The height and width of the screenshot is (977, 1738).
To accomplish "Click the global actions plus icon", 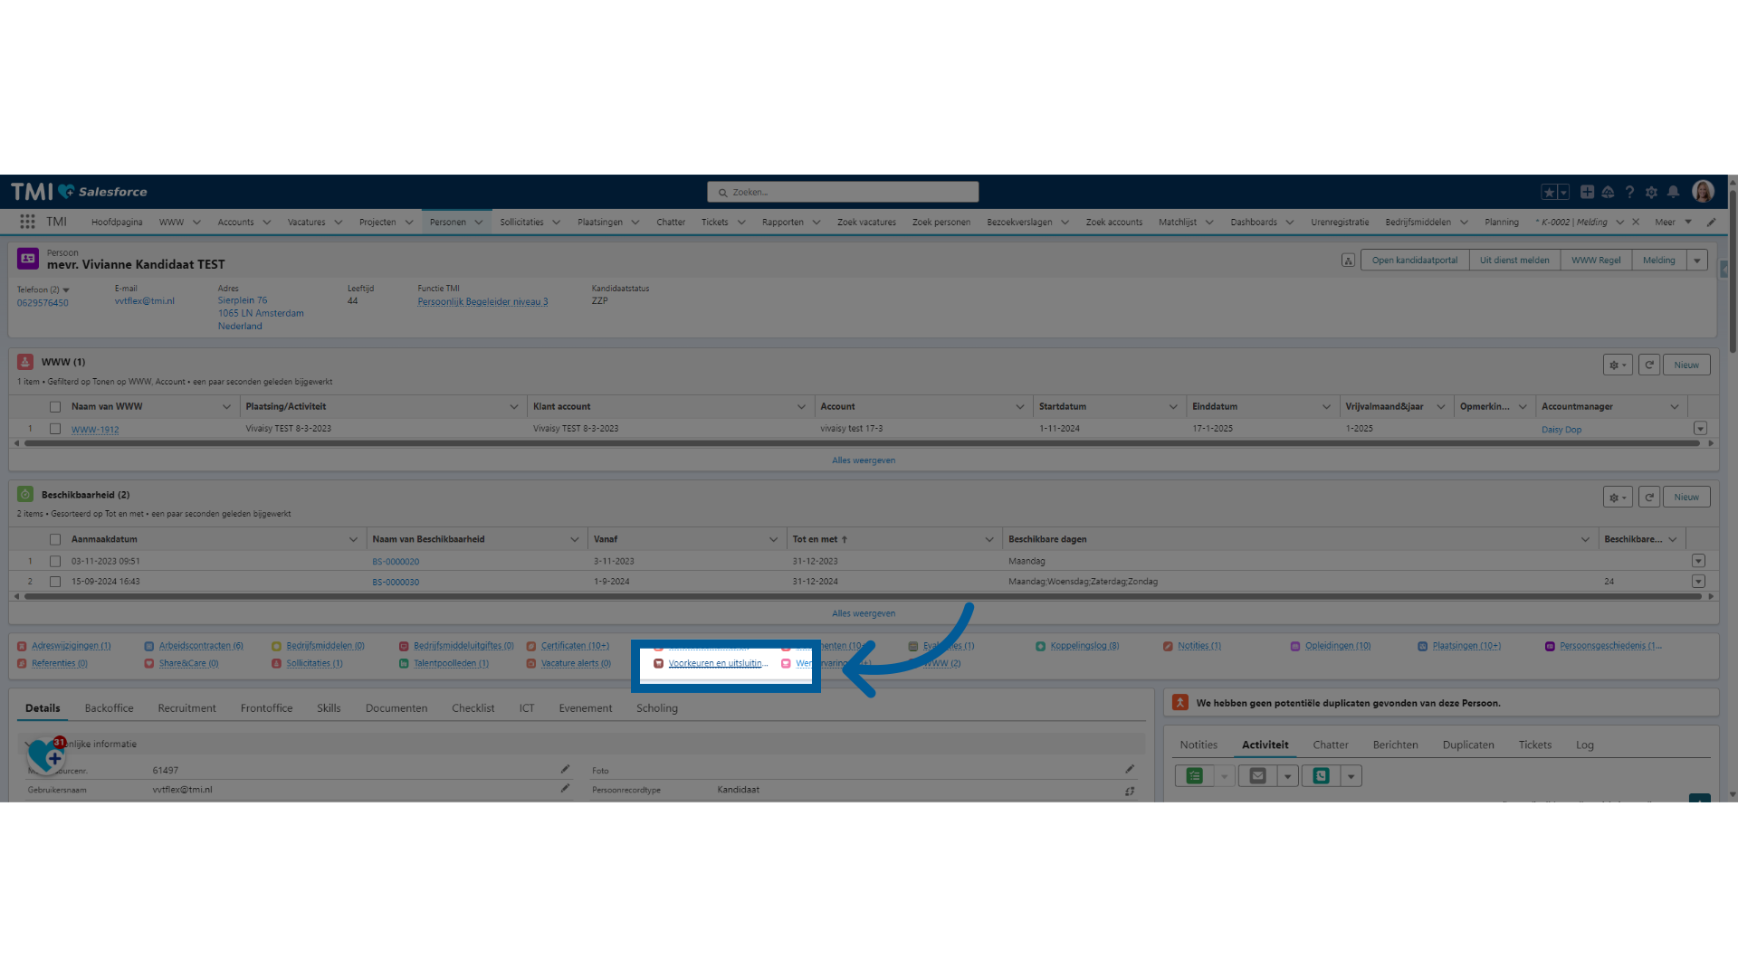I will (1587, 192).
